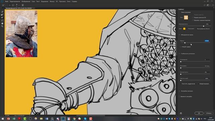Toggle the Умный радиус checkbox
Screen dimensions: 215x121
[x=181, y=47]
